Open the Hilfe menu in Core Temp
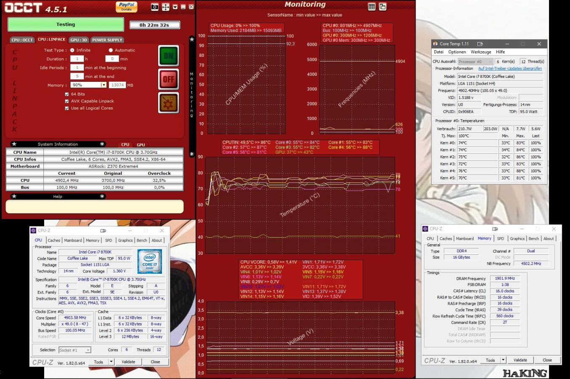Image resolution: width=570 pixels, height=379 pixels. tap(501, 52)
